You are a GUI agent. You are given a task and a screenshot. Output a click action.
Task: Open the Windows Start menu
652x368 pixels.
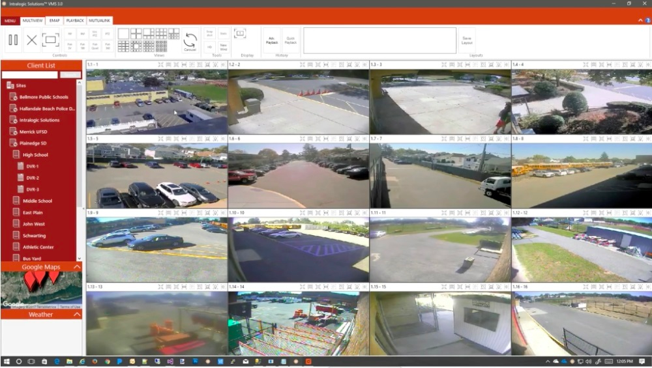pos(6,361)
